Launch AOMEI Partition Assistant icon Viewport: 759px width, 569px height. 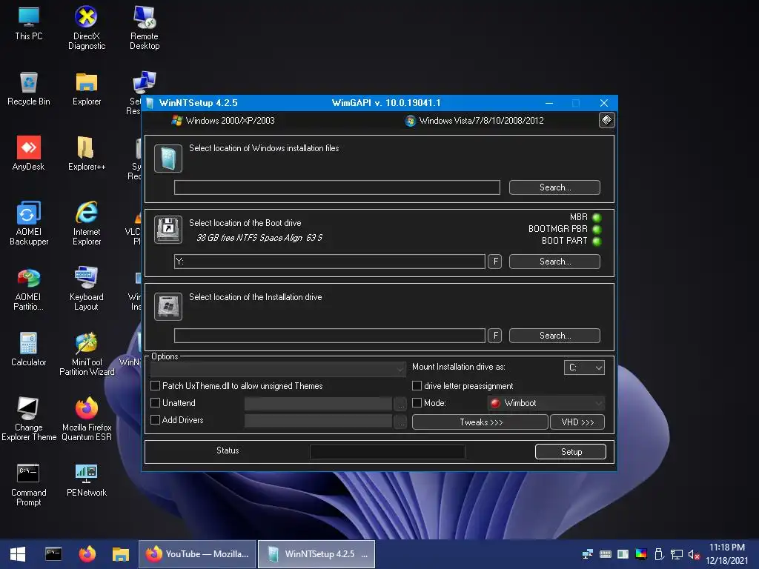pyautogui.click(x=29, y=289)
